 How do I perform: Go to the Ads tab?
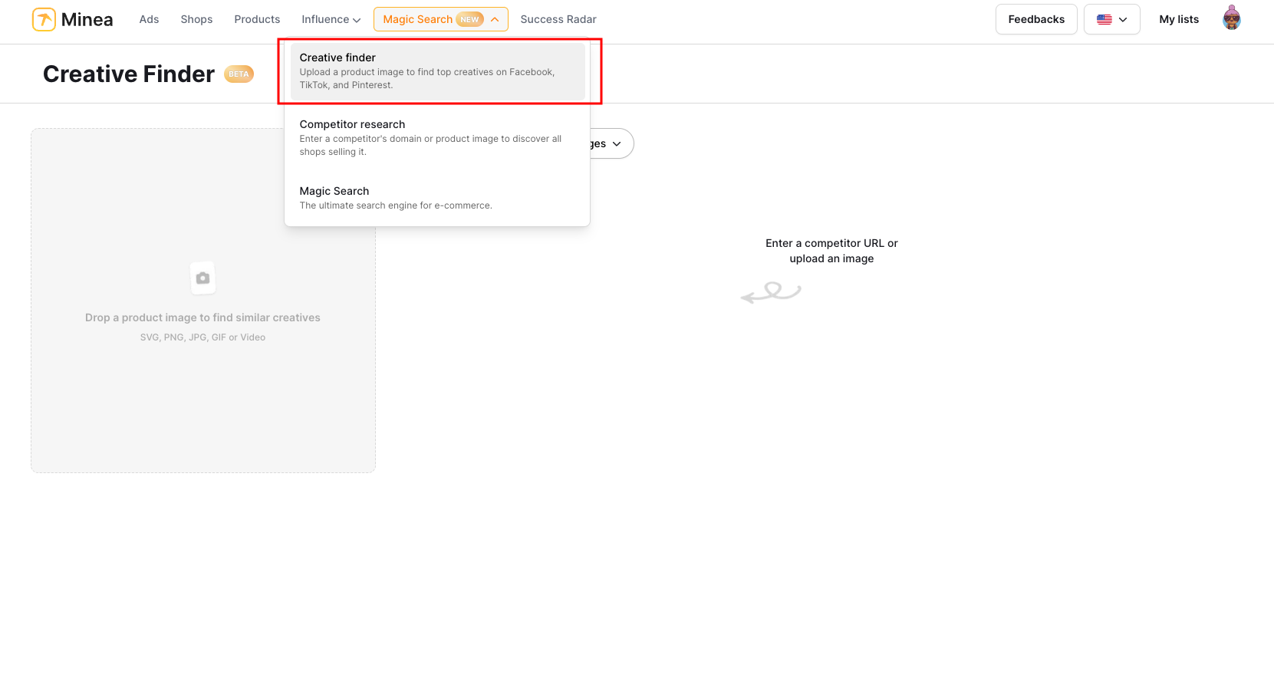pyautogui.click(x=149, y=19)
